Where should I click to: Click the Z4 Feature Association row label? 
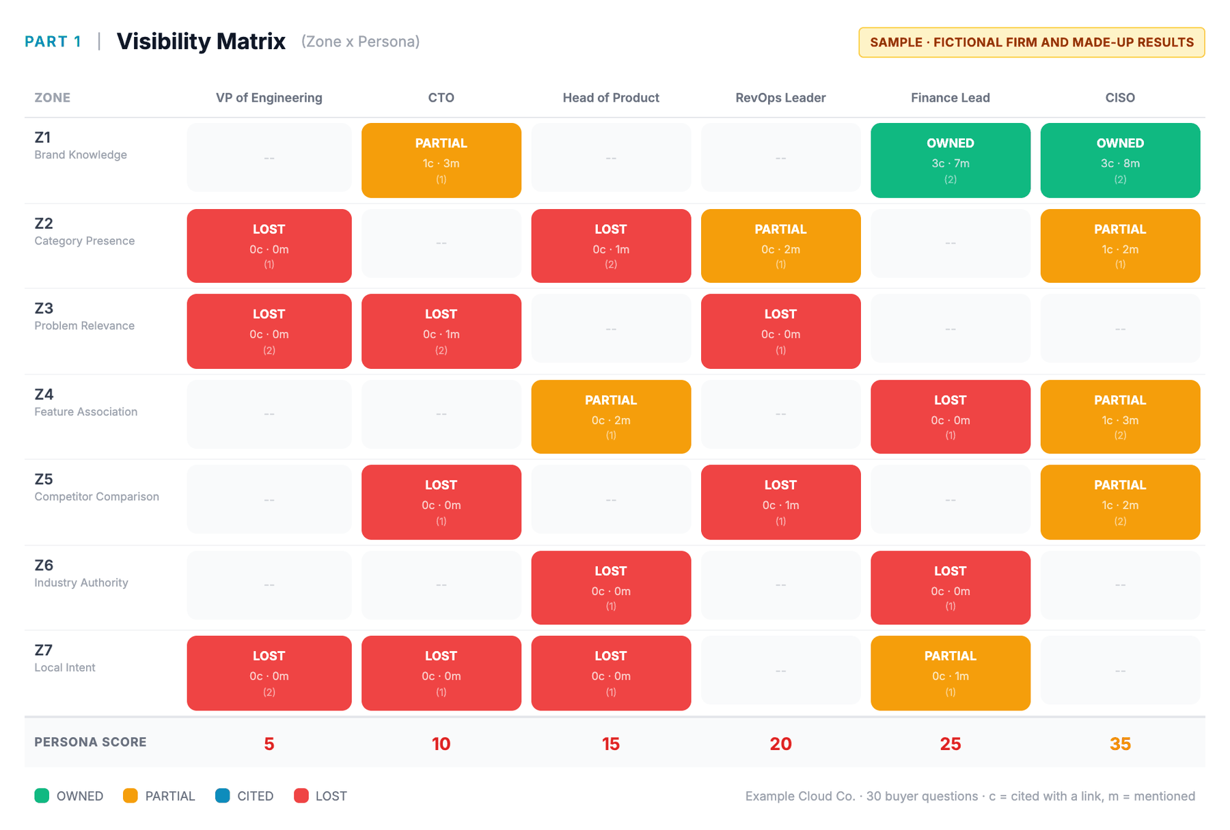coord(86,402)
